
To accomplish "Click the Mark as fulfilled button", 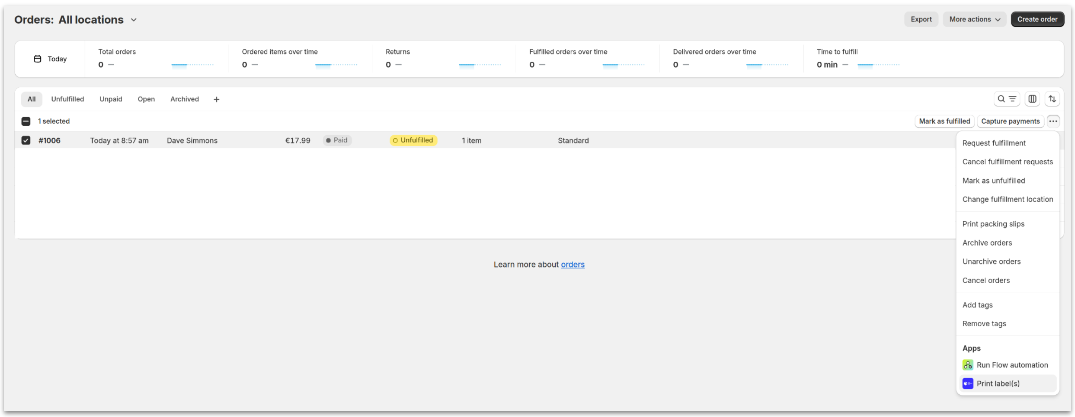I will coord(944,121).
